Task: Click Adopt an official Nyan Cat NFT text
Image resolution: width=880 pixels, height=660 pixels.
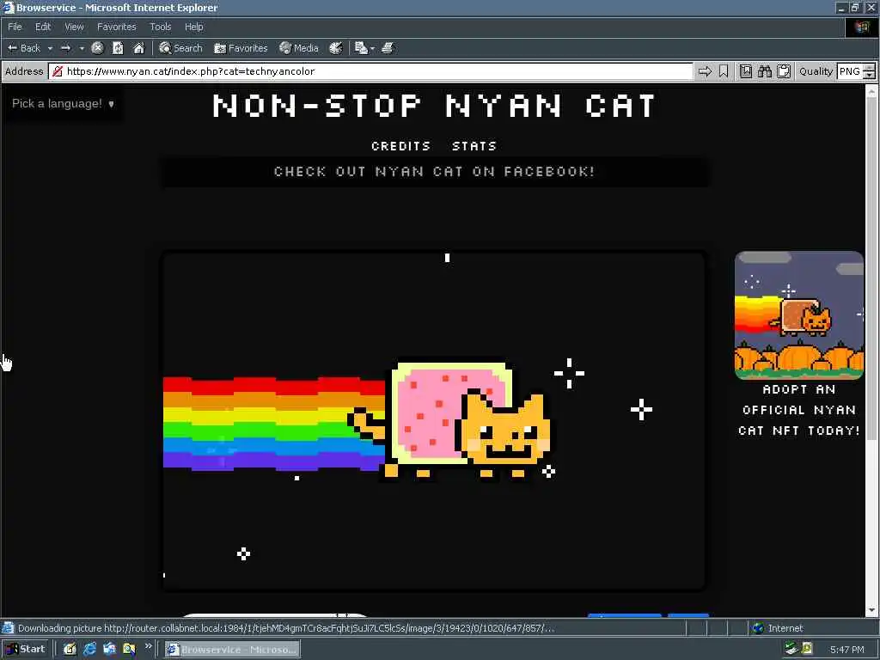Action: coord(799,410)
